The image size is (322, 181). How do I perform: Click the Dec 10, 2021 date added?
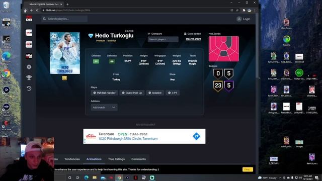click(193, 39)
